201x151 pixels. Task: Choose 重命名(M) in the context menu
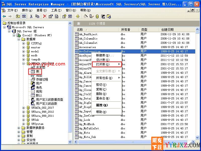pyautogui.click(x=107, y=98)
